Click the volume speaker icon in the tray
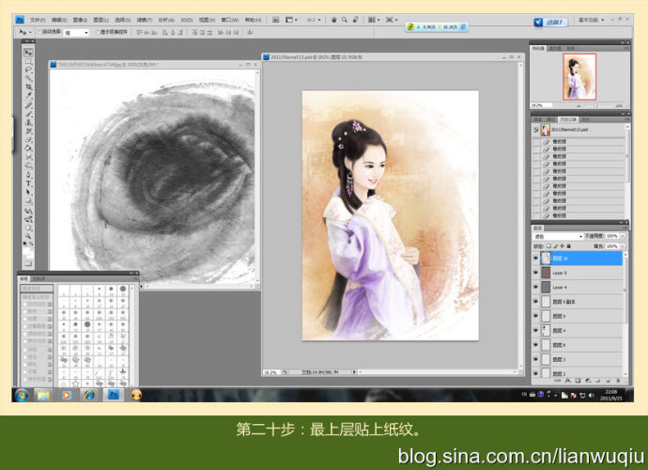Viewport: 648px width, 470px height. (591, 395)
